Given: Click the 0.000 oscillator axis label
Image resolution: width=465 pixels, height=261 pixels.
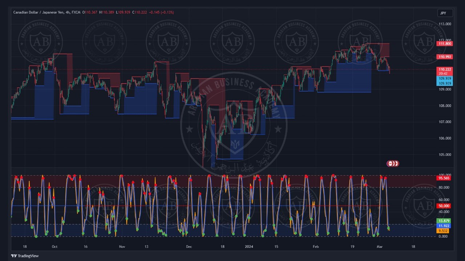Looking at the screenshot, I should (x=443, y=236).
